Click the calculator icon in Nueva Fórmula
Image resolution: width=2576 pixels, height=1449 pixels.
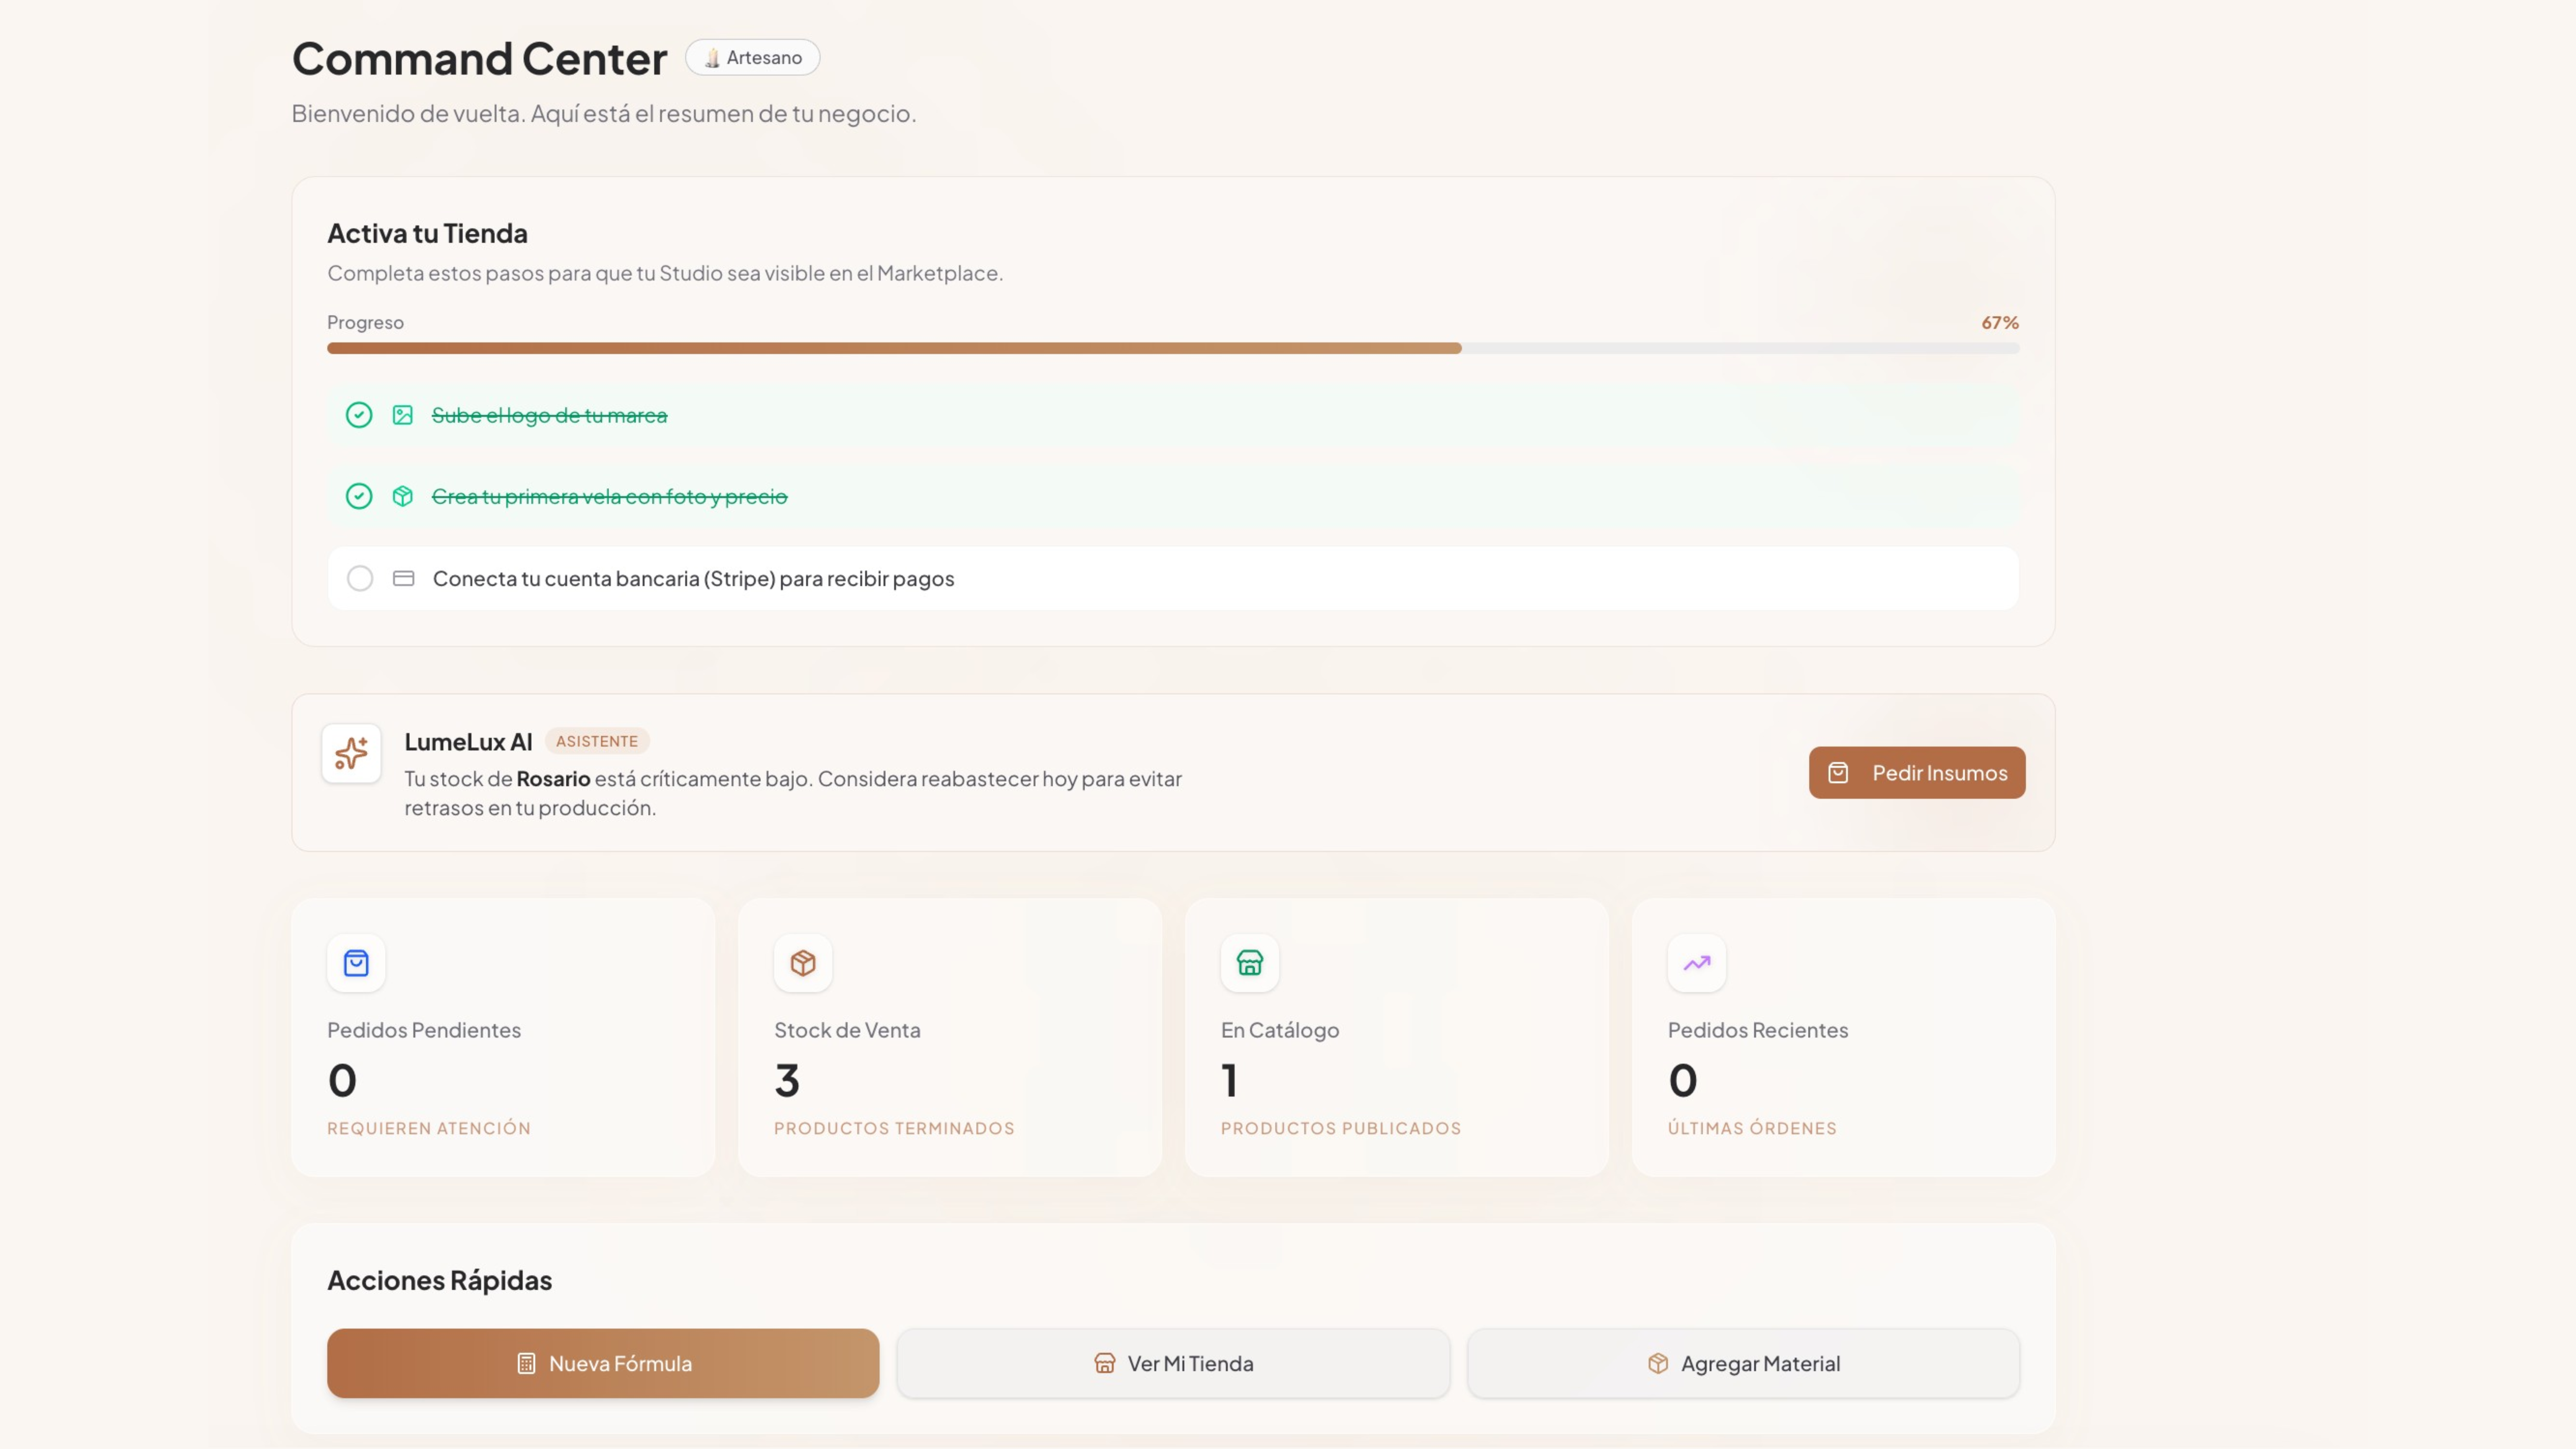(x=526, y=1363)
